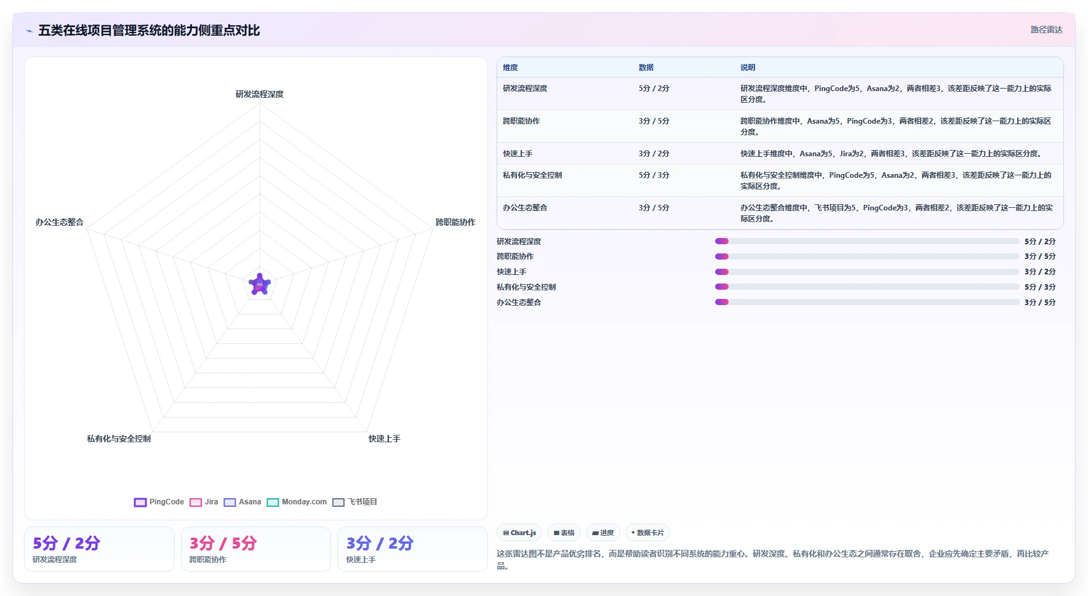Screen dimensions: 1088x596
Task: Open the 3分 / 2分 快速上手 data card
Action: [x=412, y=549]
